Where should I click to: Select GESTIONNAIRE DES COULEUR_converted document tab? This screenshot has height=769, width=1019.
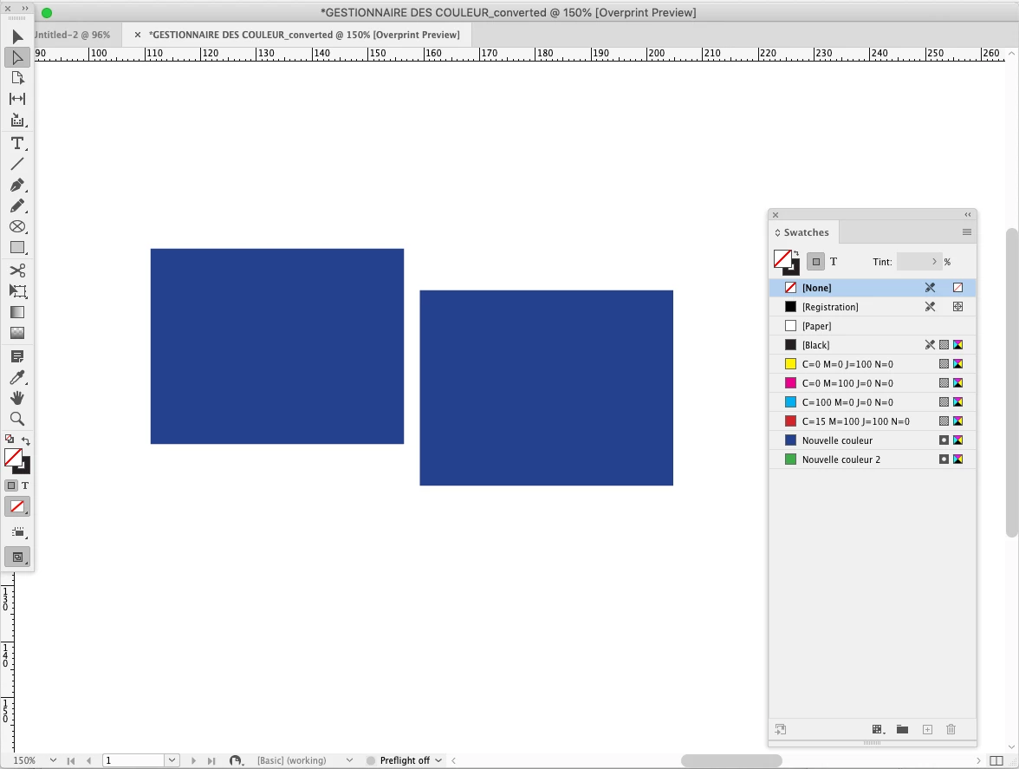(304, 35)
